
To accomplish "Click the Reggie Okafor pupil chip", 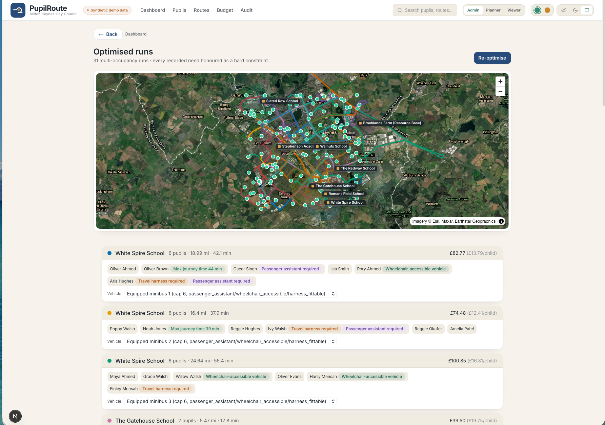I will click(428, 329).
